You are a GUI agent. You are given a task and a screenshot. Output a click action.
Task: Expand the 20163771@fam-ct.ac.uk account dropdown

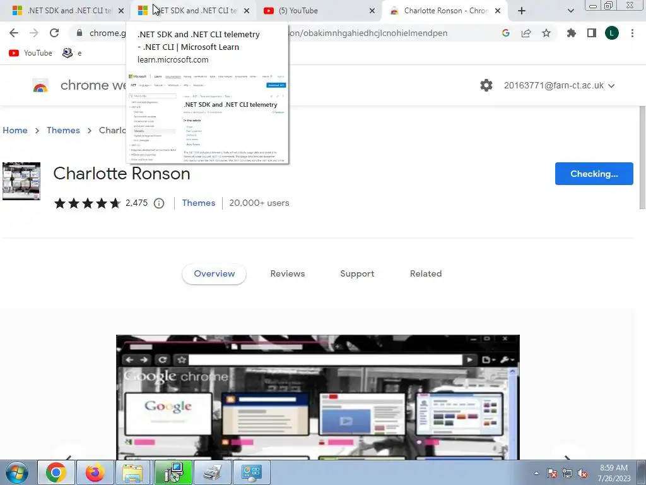559,85
